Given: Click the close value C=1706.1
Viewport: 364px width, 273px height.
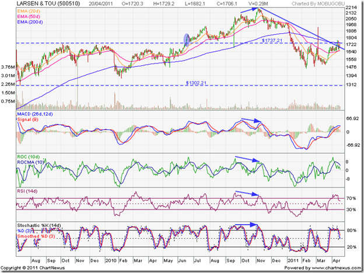Looking at the screenshot, I should 226,3.
